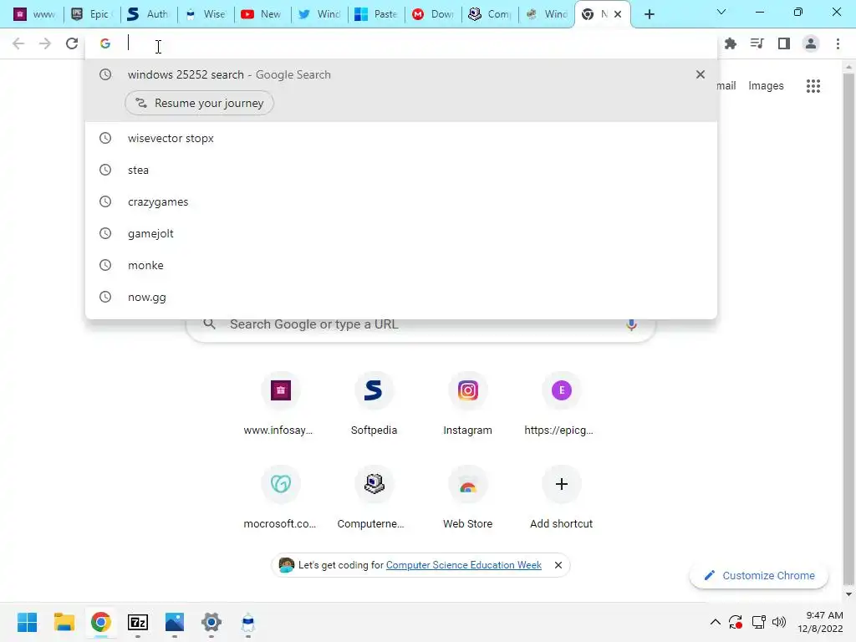Select wisevector stopx suggestion
The width and height of the screenshot is (856, 642).
(401, 138)
